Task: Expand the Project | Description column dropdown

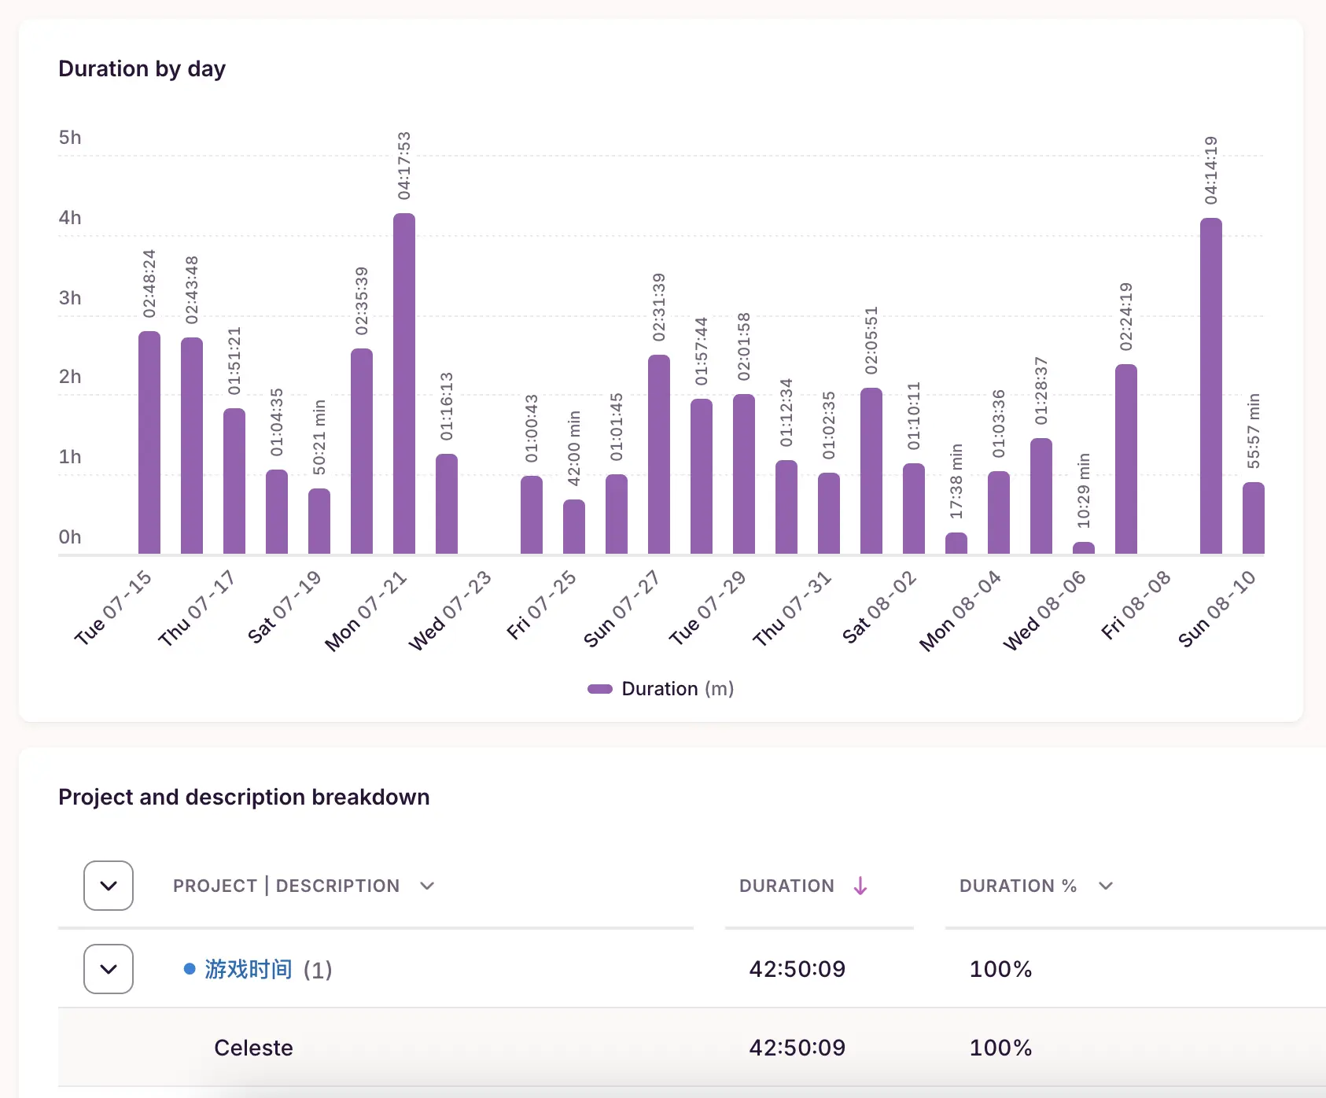Action: point(427,886)
